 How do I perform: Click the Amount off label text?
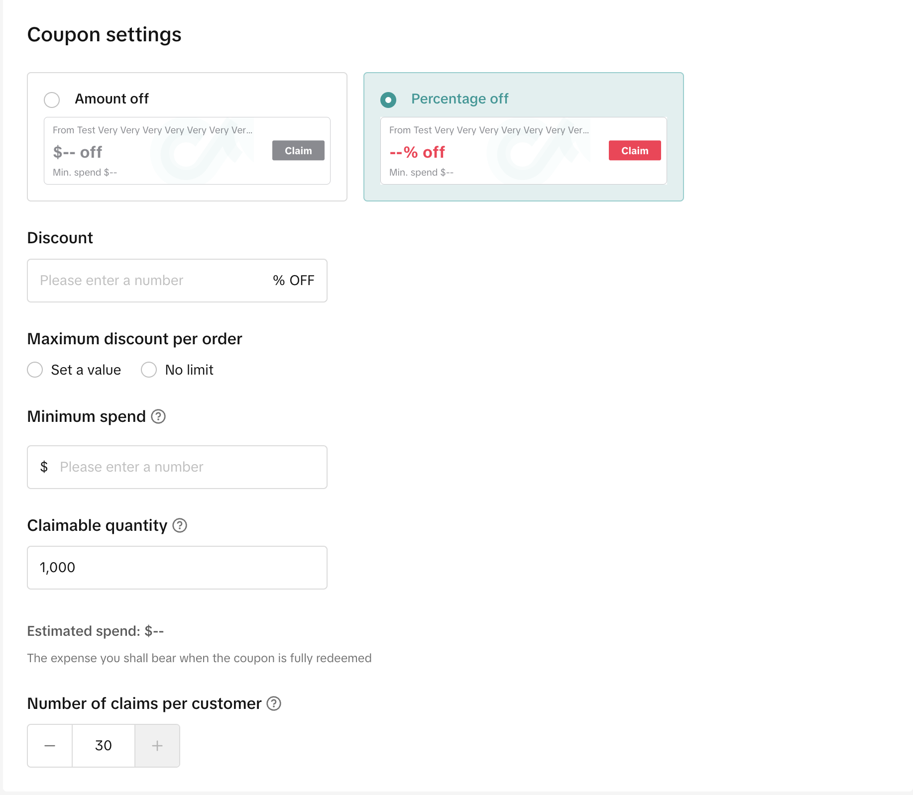pyautogui.click(x=112, y=99)
